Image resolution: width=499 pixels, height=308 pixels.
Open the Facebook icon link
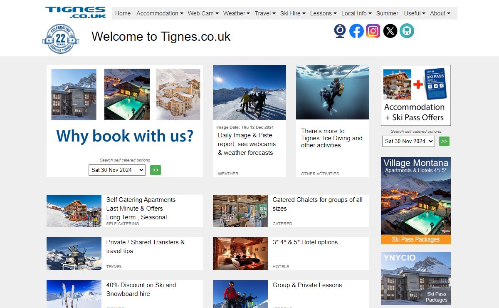click(x=356, y=31)
